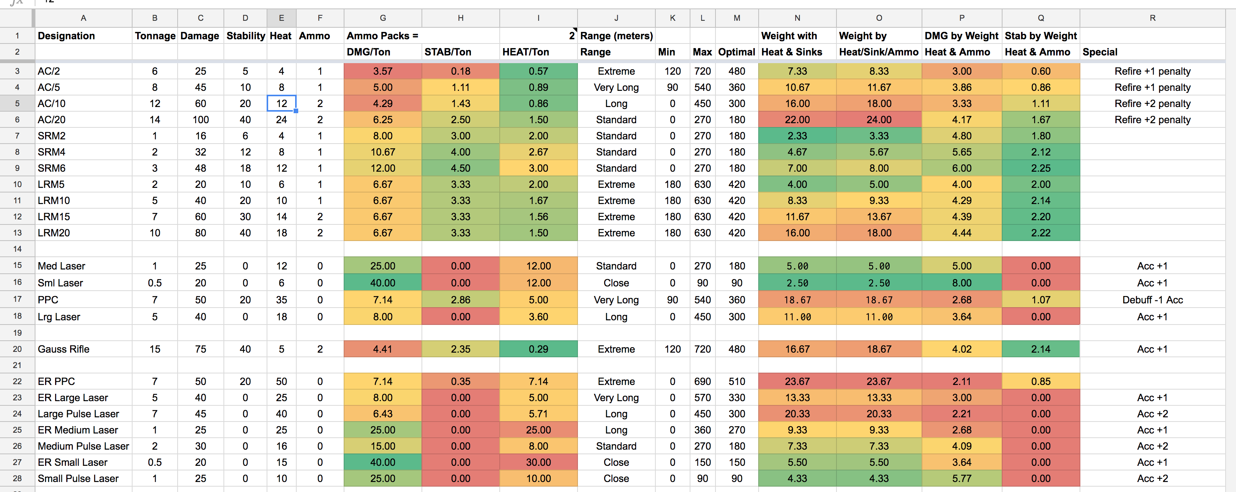Select the Sml Laser DMG/Ton cell 40.00
The image size is (1236, 492).
point(383,283)
